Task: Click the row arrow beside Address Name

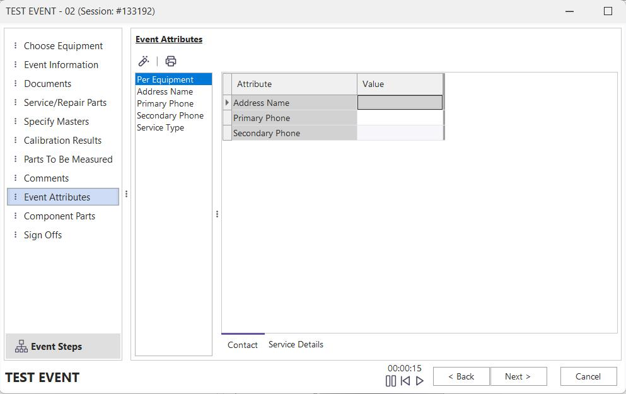Action: [x=227, y=103]
